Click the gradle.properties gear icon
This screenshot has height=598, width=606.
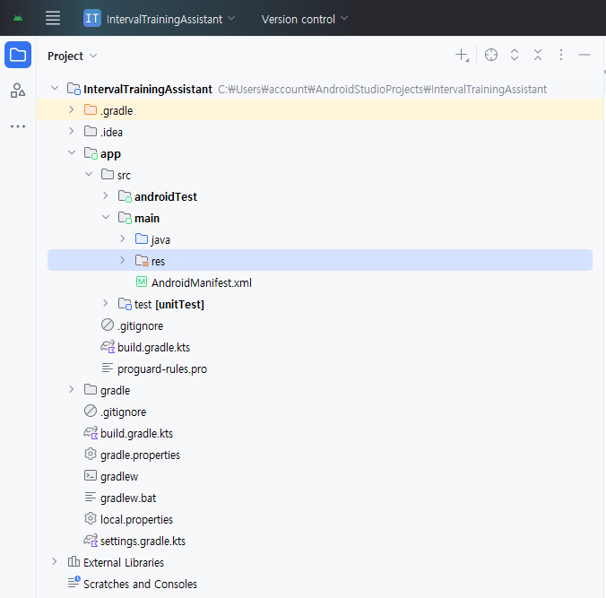pyautogui.click(x=90, y=454)
